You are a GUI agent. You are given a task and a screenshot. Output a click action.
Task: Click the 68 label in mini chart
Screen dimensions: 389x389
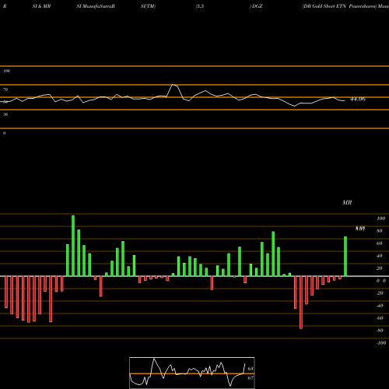251,369
